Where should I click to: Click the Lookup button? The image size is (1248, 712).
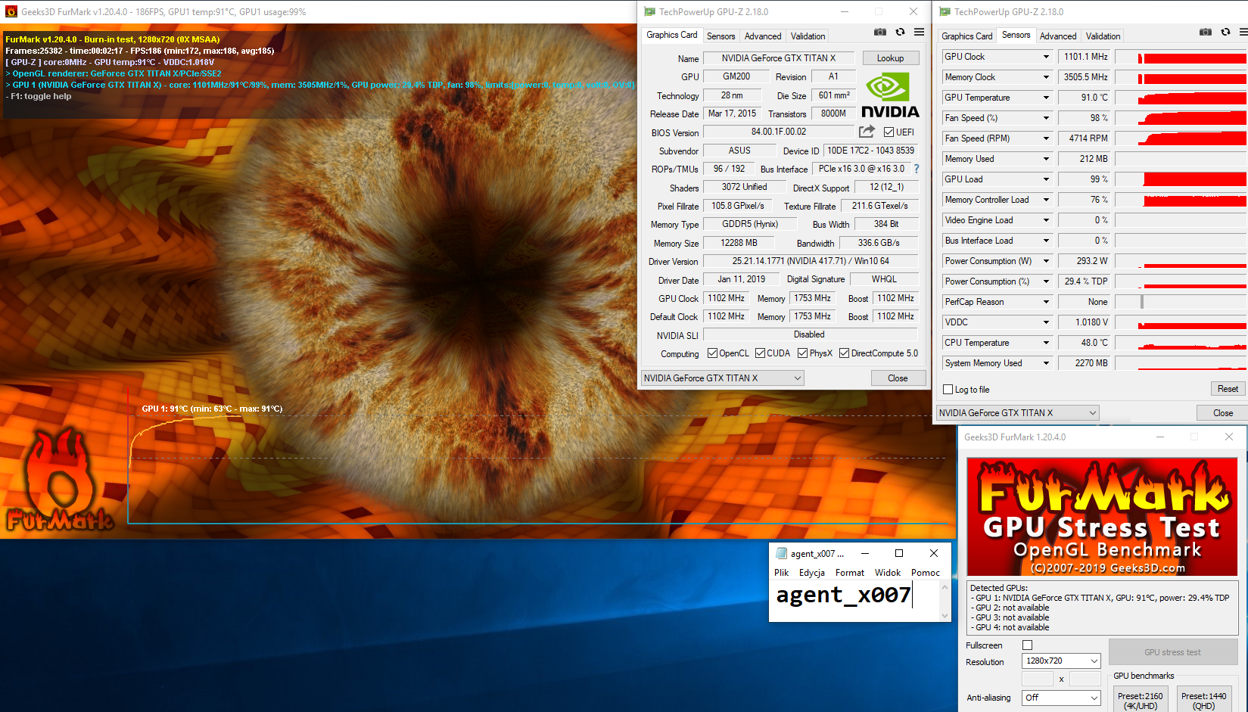(x=890, y=58)
